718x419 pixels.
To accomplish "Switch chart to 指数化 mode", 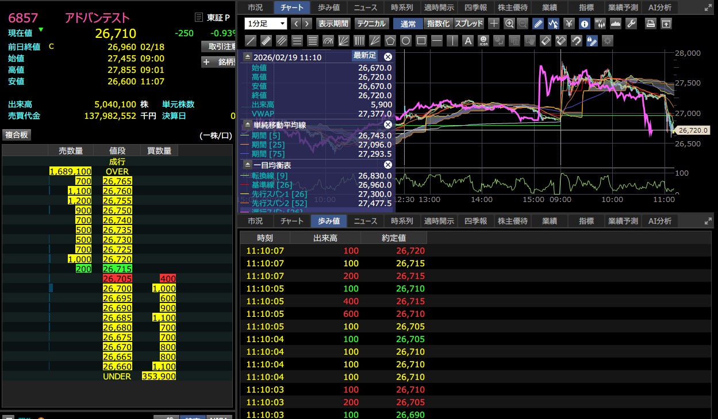I will tap(439, 24).
